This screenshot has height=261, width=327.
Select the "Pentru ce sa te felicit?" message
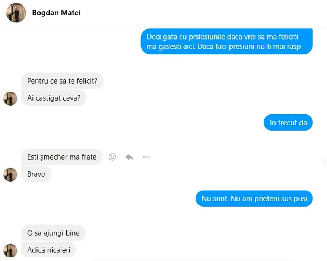pyautogui.click(x=62, y=81)
